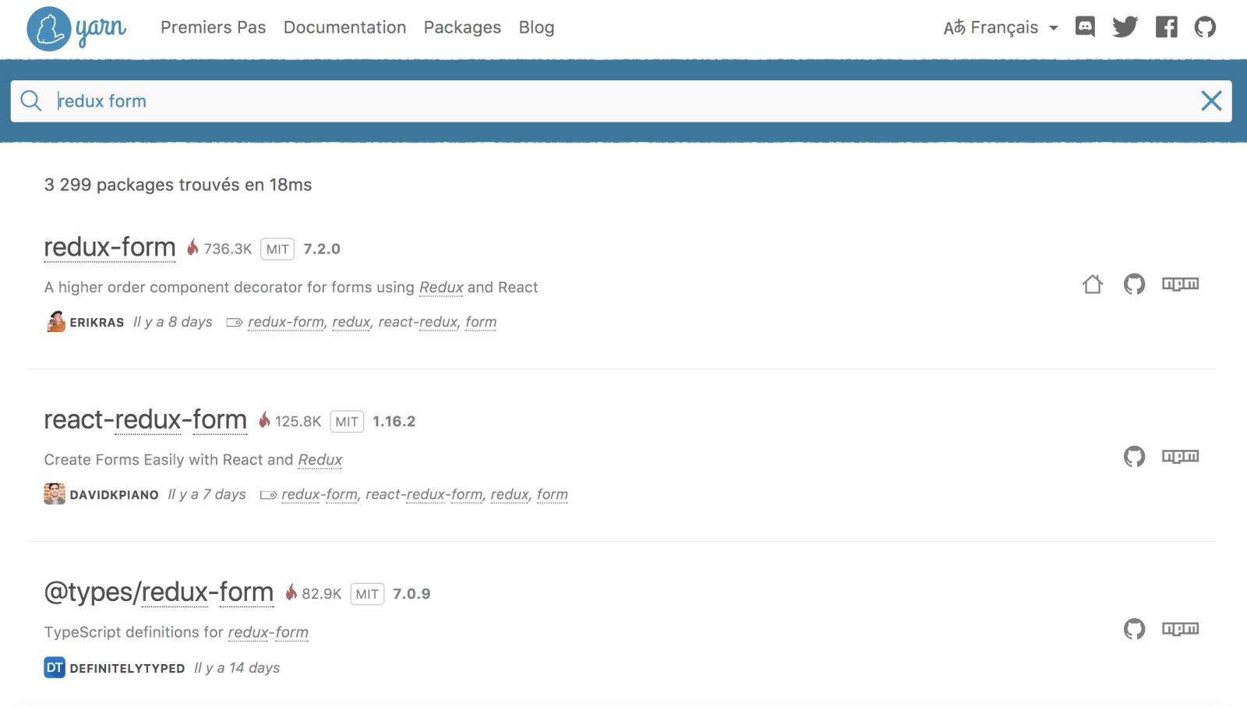The image size is (1247, 707).
Task: Click redux-form downloads flame icon
Action: pos(193,247)
